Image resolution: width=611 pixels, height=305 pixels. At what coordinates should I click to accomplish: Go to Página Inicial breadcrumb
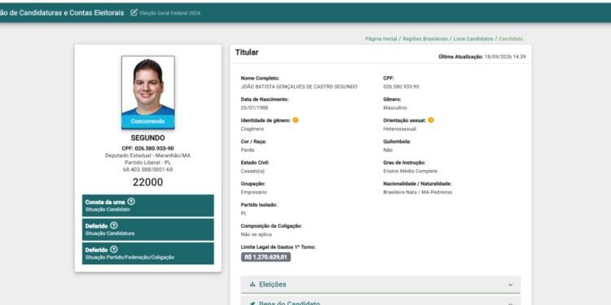click(380, 39)
